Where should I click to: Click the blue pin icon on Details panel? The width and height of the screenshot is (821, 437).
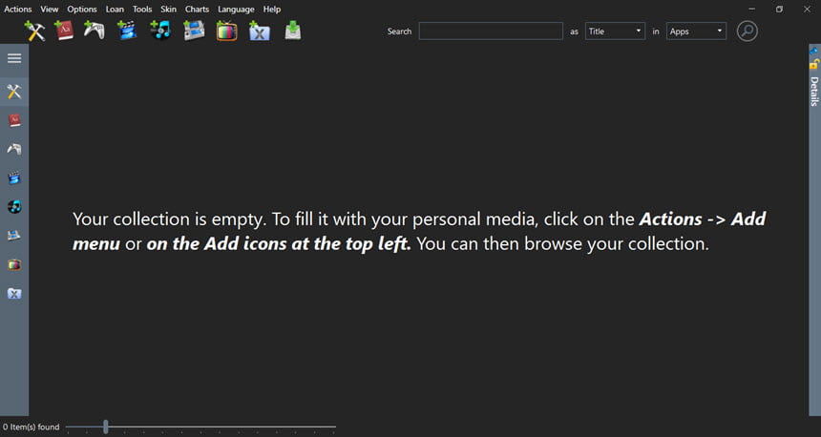(x=814, y=51)
